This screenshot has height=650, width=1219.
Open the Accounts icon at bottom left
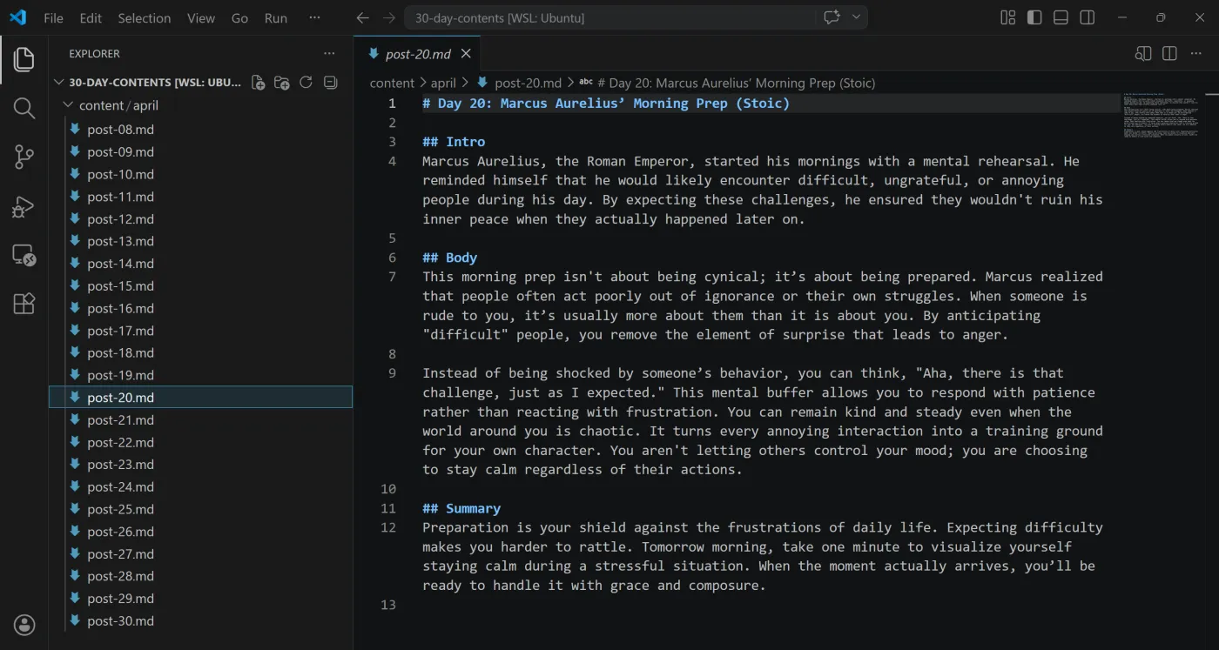click(x=24, y=625)
